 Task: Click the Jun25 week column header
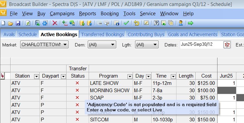tap(227, 76)
